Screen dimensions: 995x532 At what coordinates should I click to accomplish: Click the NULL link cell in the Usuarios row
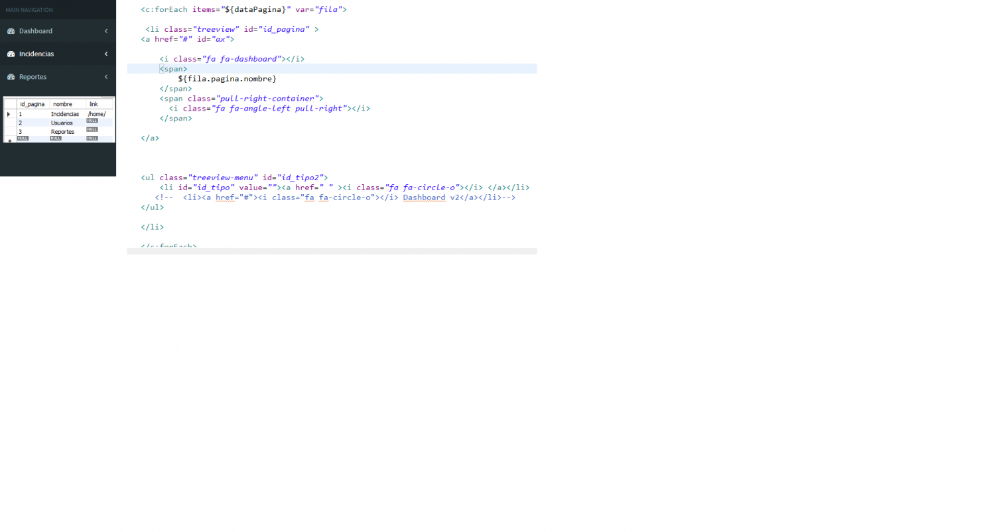point(92,121)
